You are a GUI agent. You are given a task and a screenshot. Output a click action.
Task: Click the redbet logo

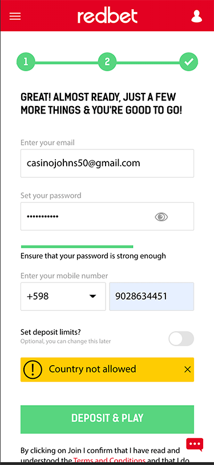pos(107,16)
